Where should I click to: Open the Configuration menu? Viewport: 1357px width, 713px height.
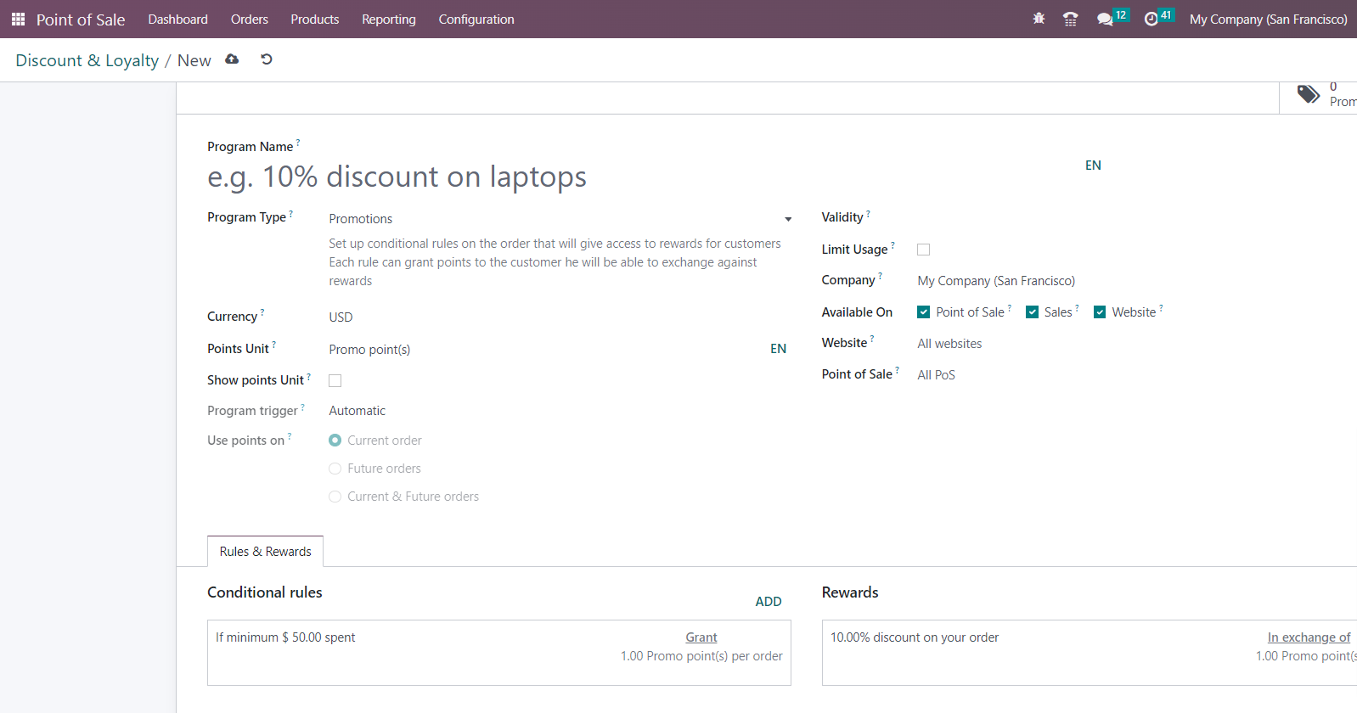[476, 19]
